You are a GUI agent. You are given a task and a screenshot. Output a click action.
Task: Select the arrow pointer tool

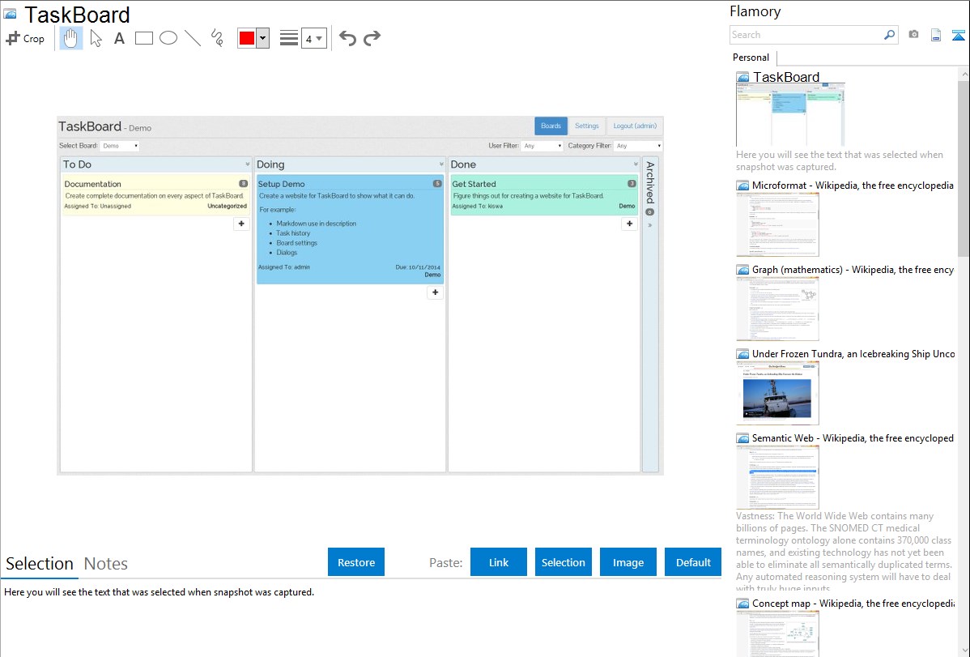pos(96,38)
